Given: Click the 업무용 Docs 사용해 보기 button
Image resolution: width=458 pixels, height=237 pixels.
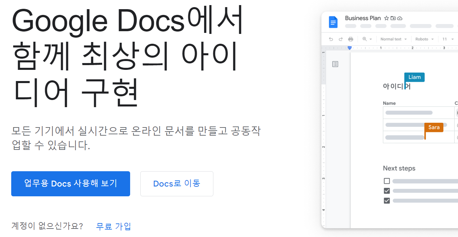Looking at the screenshot, I should coord(71,184).
